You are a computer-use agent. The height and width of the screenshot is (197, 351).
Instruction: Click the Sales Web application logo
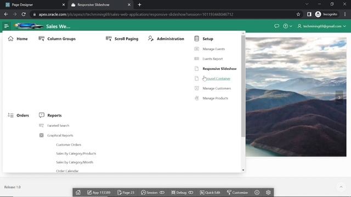click(29, 26)
